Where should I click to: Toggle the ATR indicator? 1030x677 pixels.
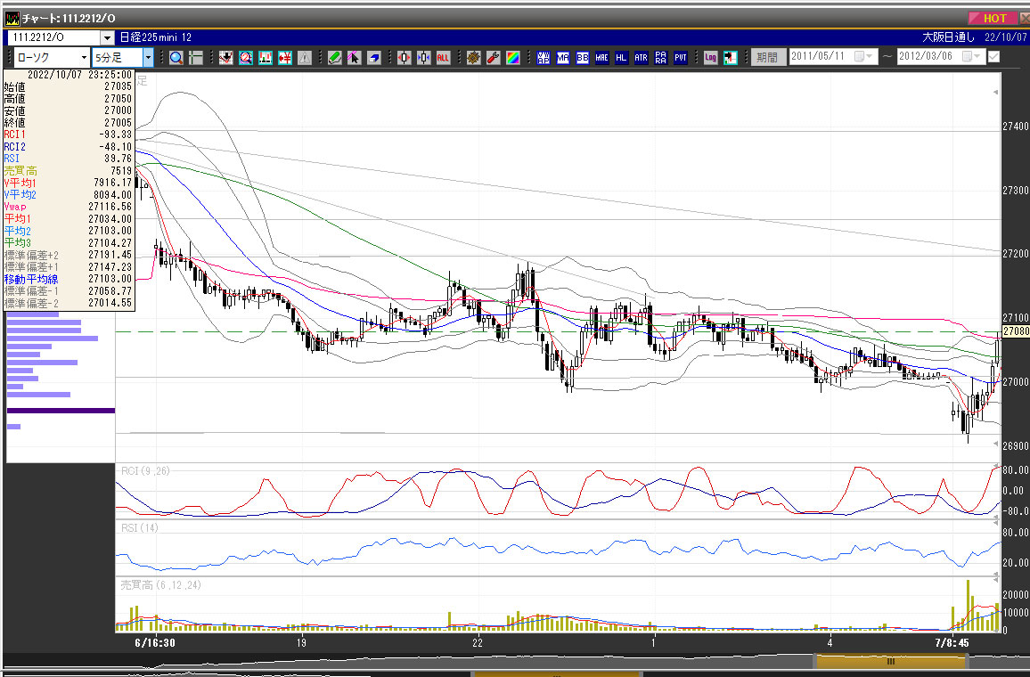pos(642,58)
